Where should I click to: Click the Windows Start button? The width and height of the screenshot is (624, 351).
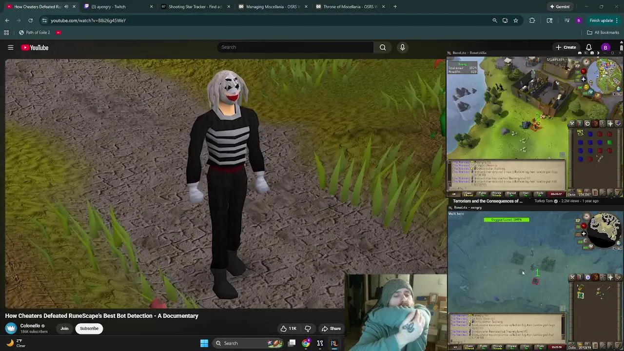tap(204, 343)
